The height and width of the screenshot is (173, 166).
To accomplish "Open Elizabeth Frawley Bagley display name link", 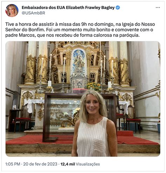I will (x=68, y=8).
